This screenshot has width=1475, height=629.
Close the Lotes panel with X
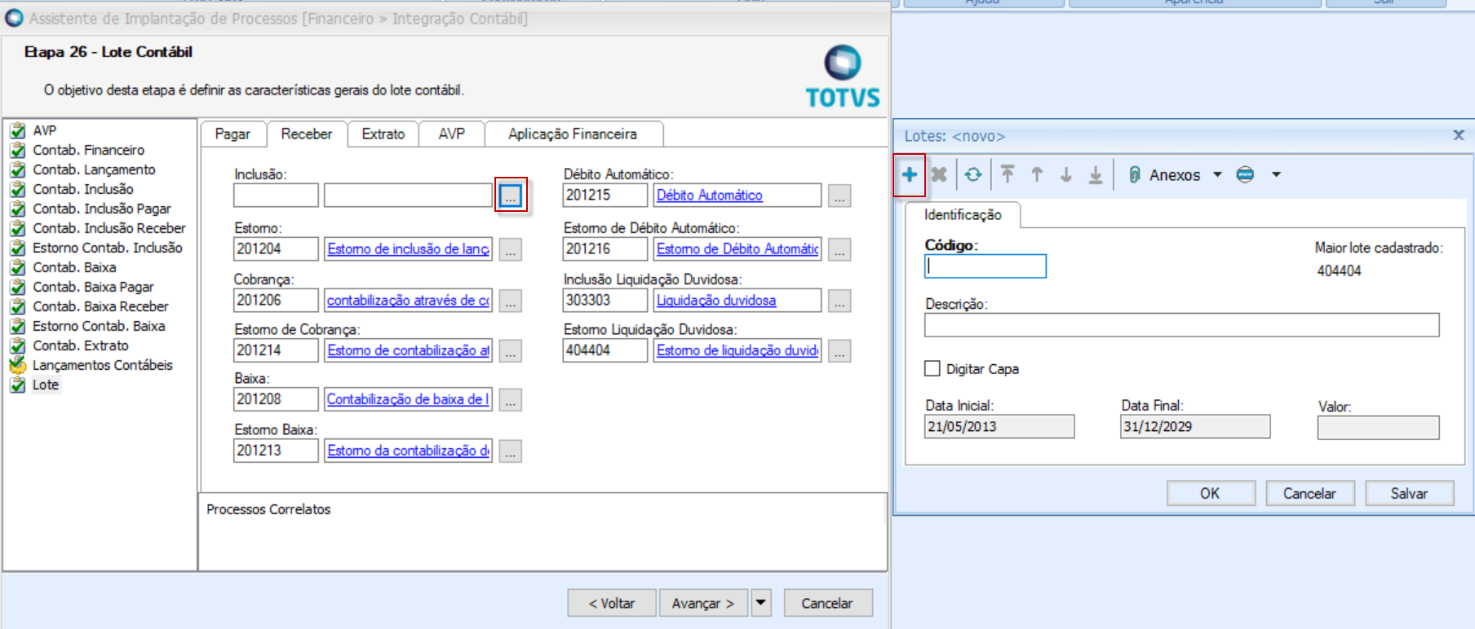(x=1459, y=135)
